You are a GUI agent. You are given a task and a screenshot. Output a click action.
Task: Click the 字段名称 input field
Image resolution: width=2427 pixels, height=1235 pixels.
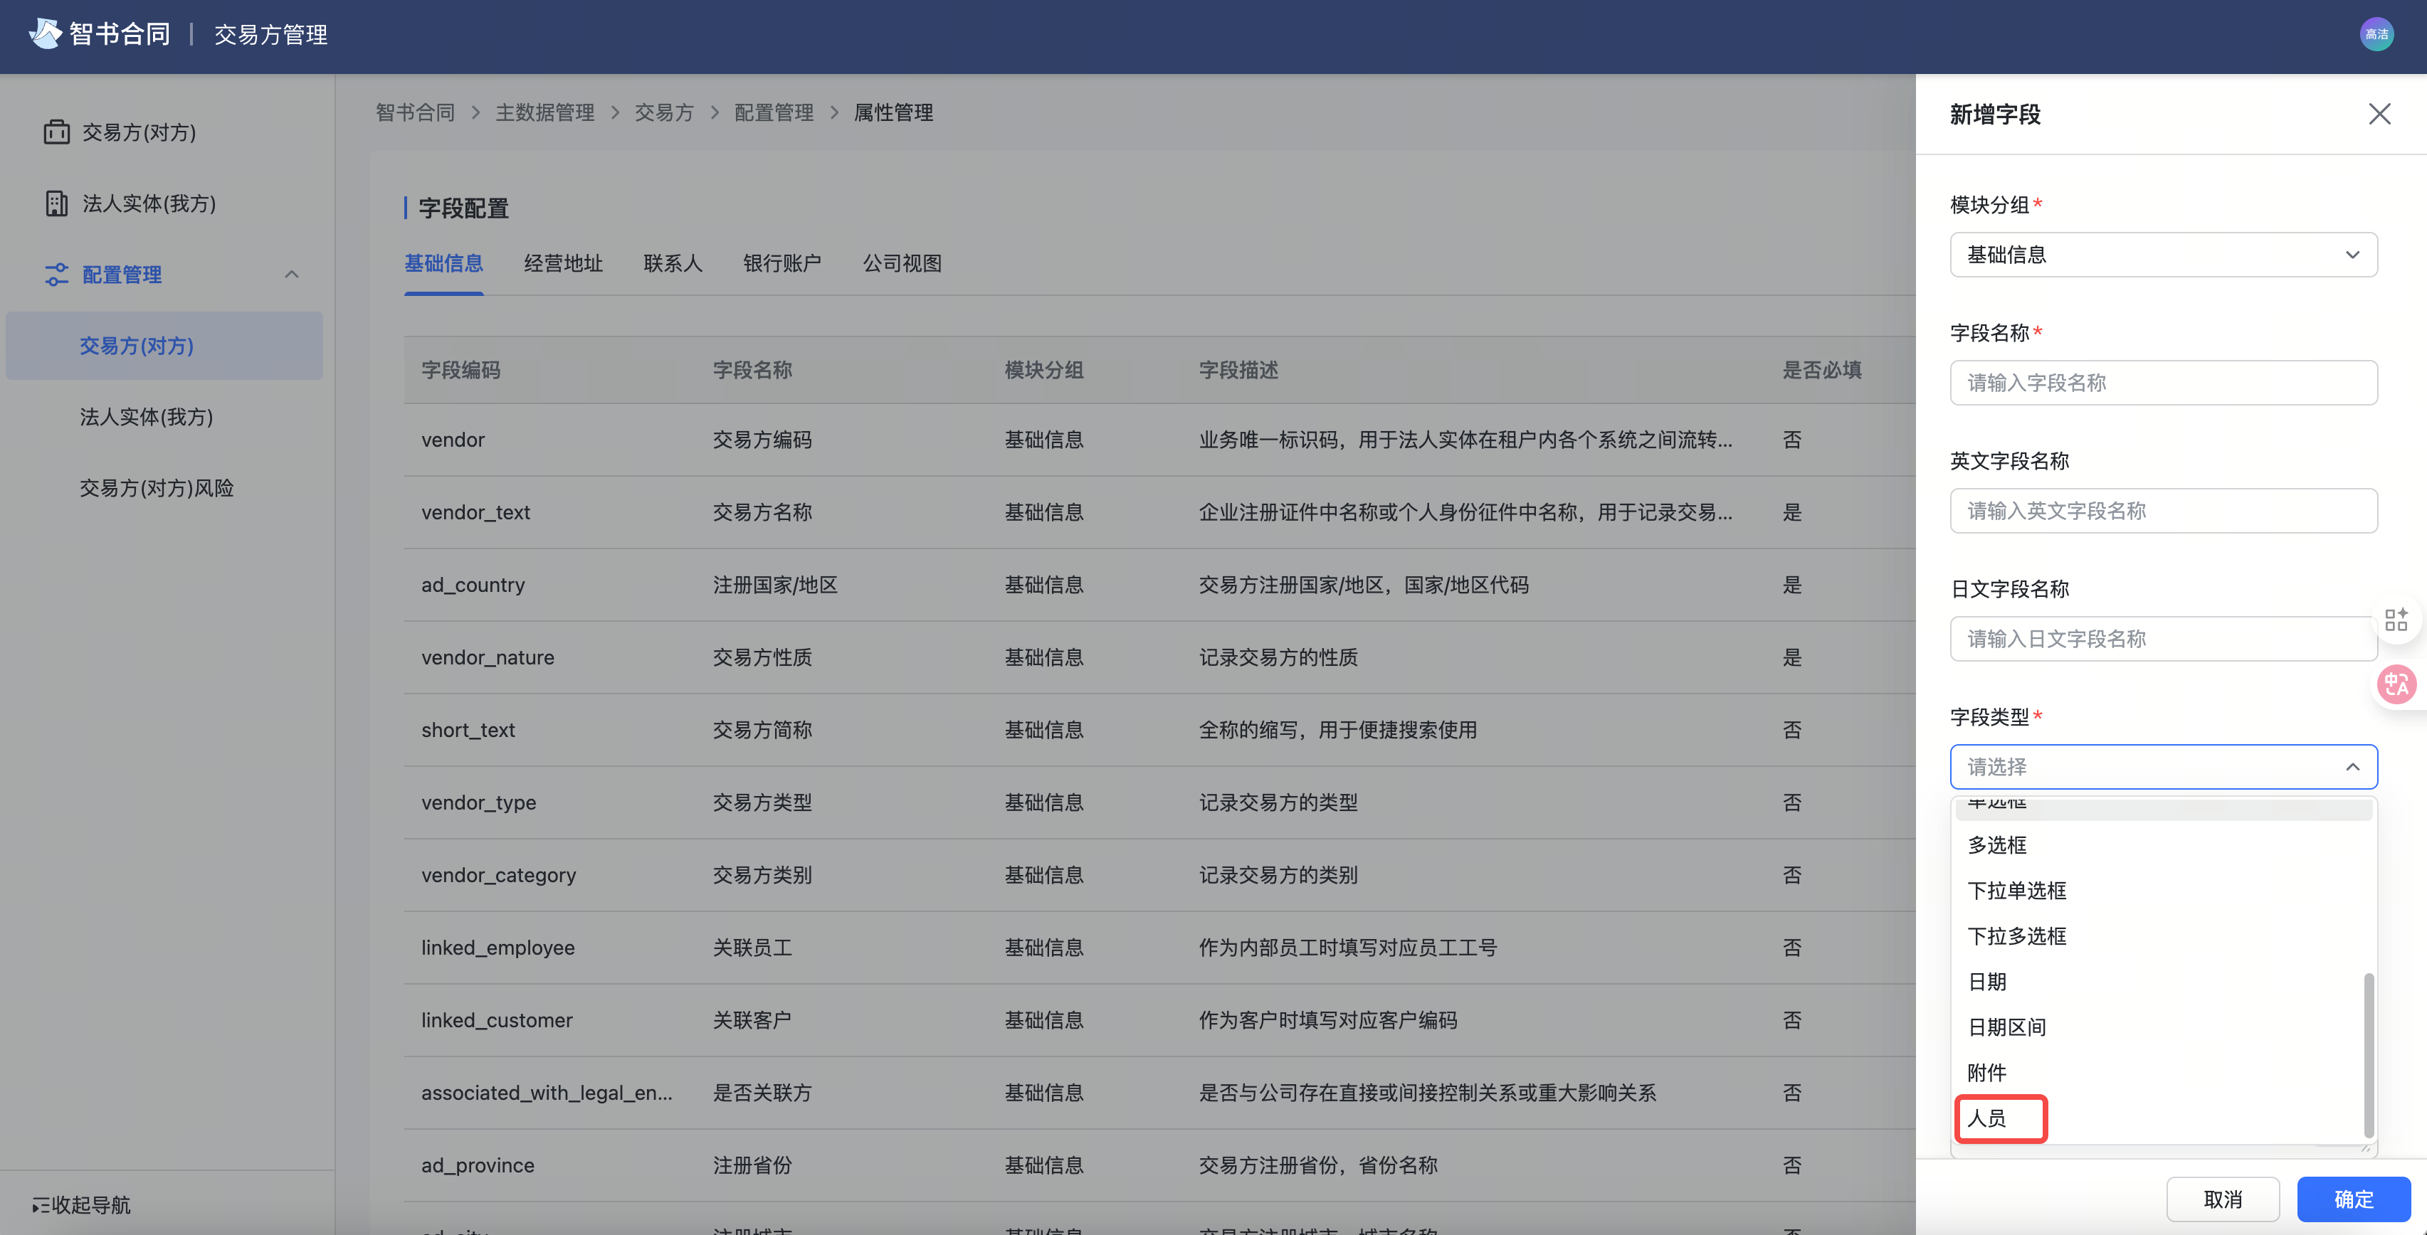2163,383
